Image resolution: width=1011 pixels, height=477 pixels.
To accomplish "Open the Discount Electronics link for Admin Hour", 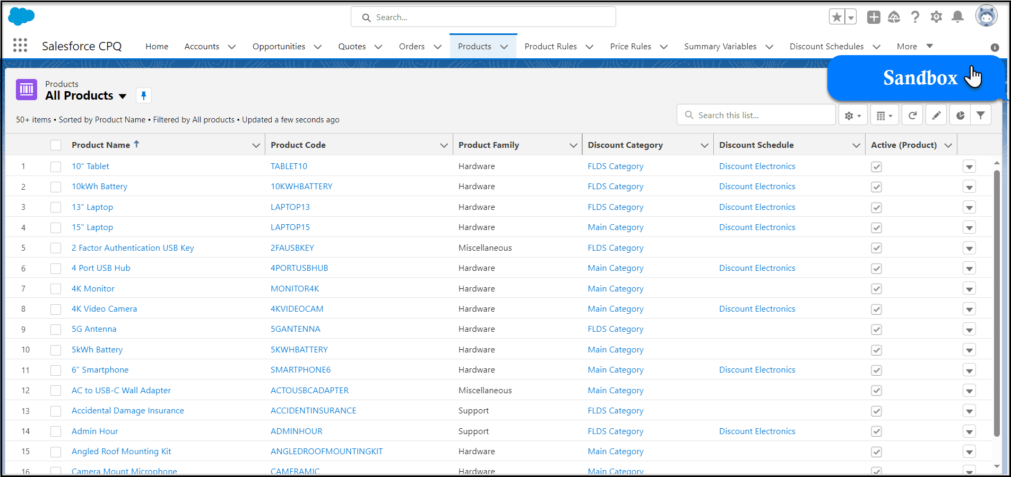I will tap(757, 431).
